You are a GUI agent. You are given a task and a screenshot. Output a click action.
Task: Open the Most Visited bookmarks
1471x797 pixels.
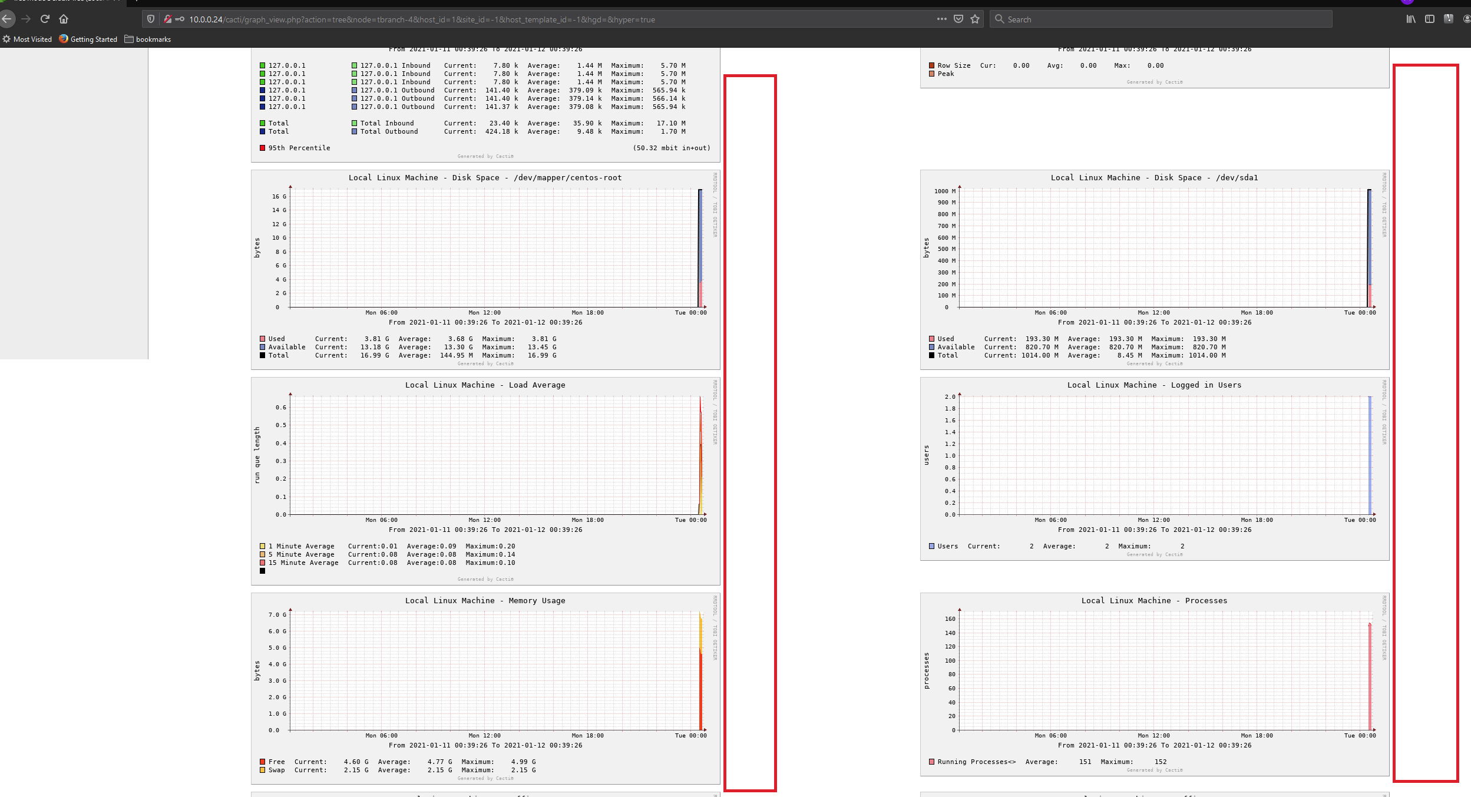click(x=28, y=39)
